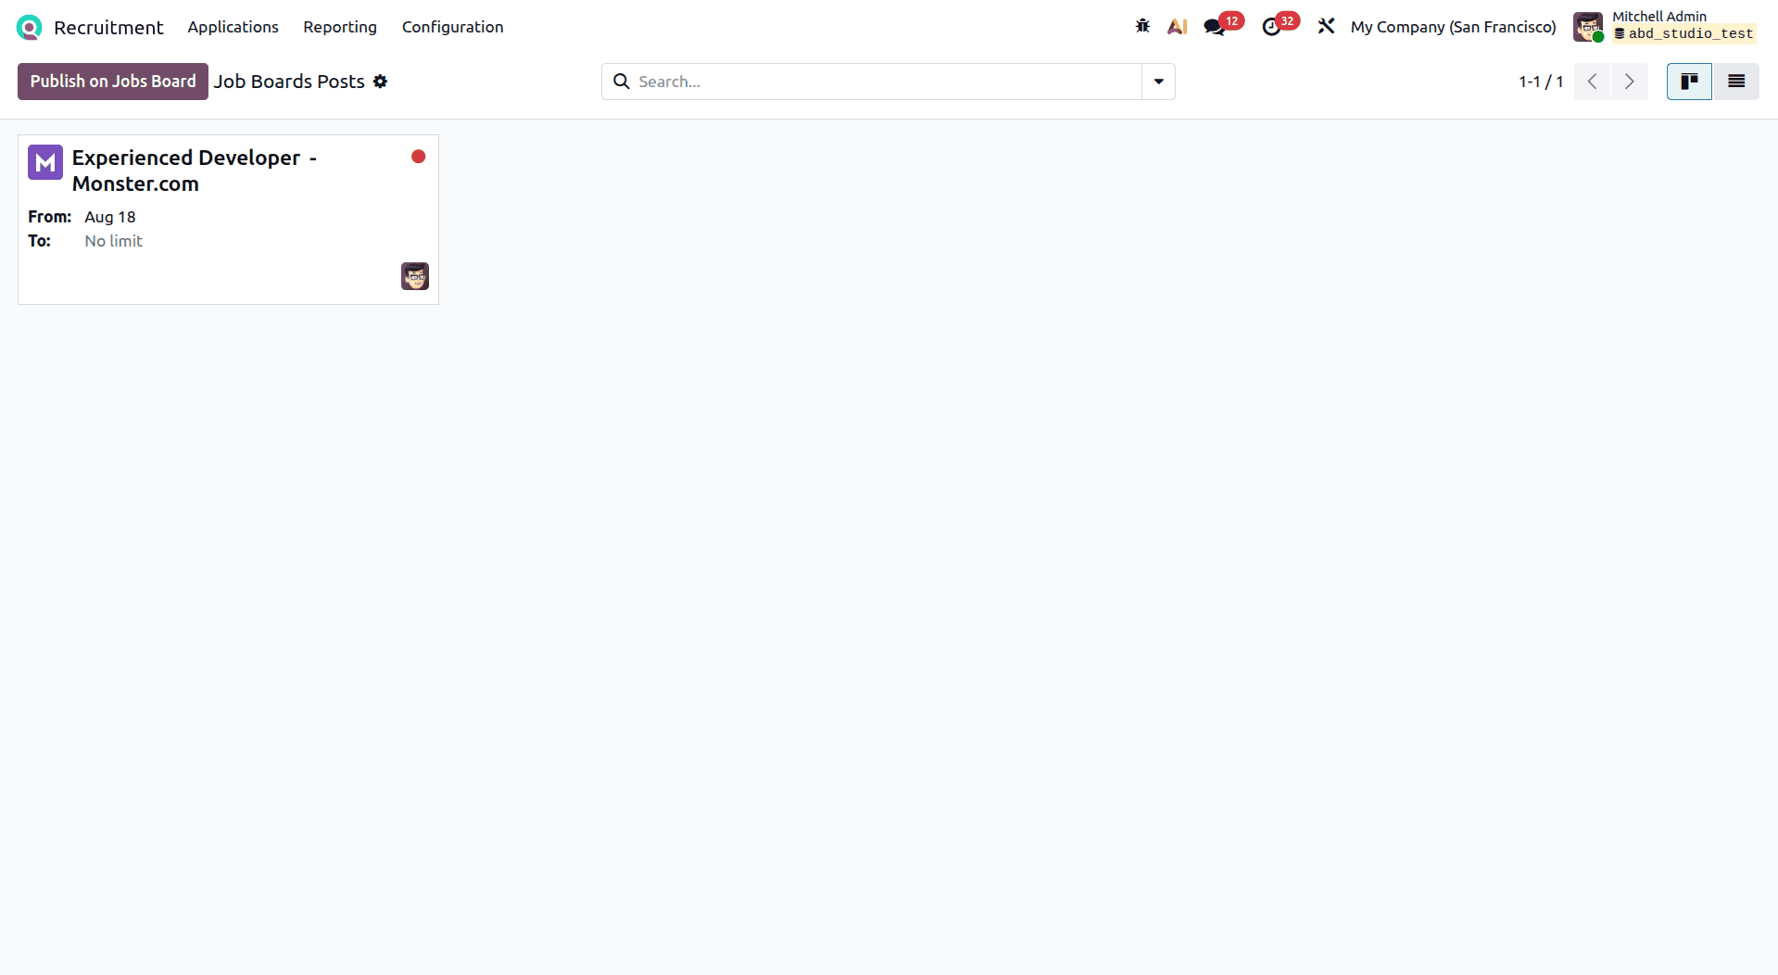Open the Configuration menu

(453, 27)
